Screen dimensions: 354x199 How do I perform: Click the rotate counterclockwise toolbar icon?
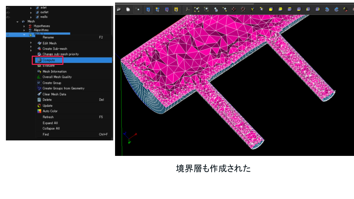327,9
